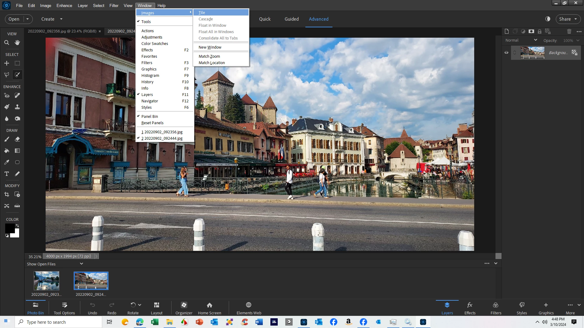Select the Hand tool
This screenshot has width=584, height=328.
coord(17,43)
